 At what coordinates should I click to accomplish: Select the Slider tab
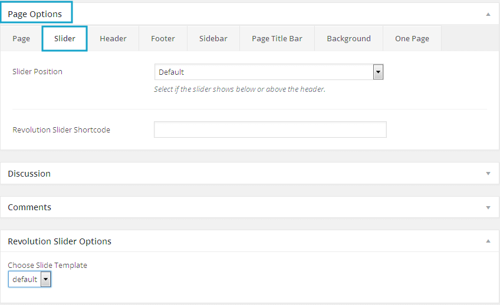click(x=65, y=39)
